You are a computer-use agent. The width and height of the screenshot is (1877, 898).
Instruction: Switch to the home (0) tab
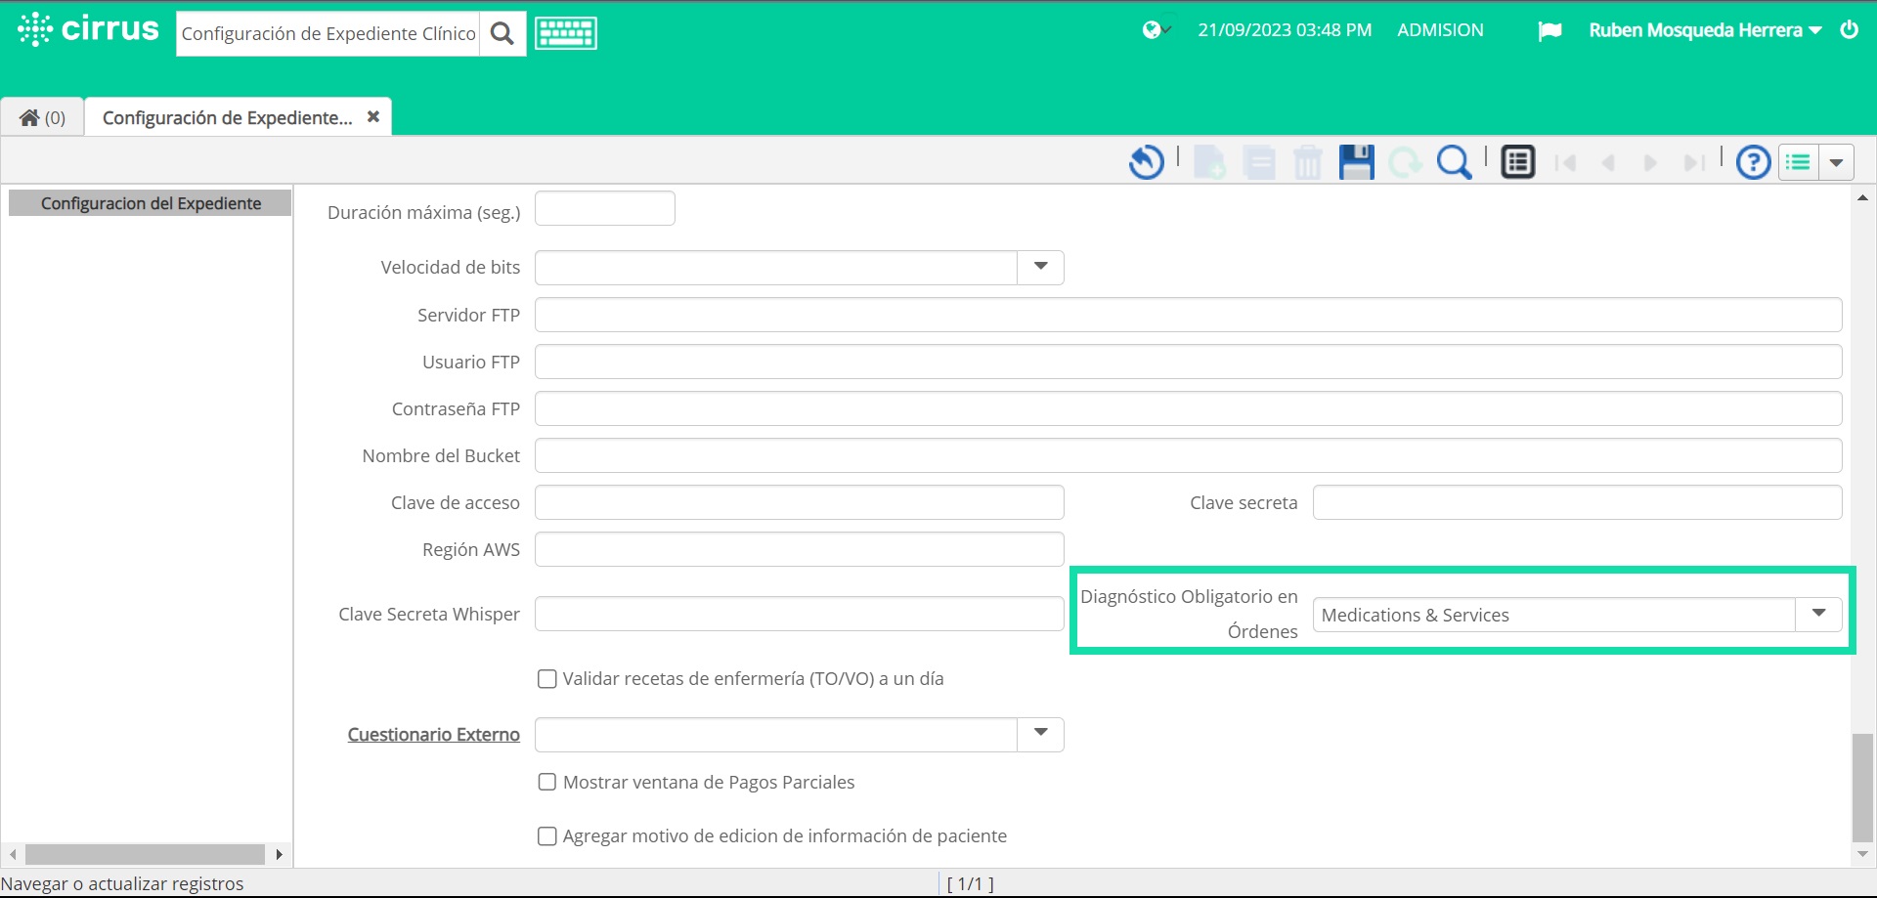tap(42, 116)
